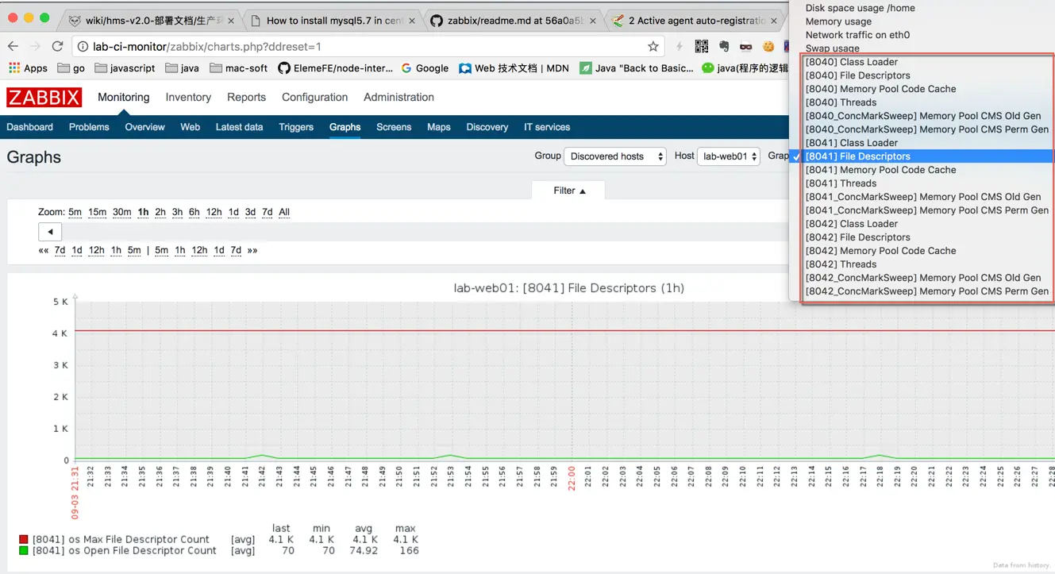Open the cookie manager extension
Viewport: 1055px width, 574px height.
point(767,46)
